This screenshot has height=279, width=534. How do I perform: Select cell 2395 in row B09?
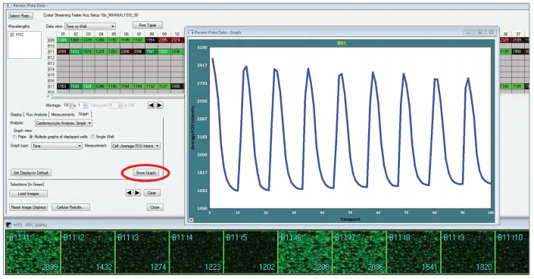tap(164, 40)
